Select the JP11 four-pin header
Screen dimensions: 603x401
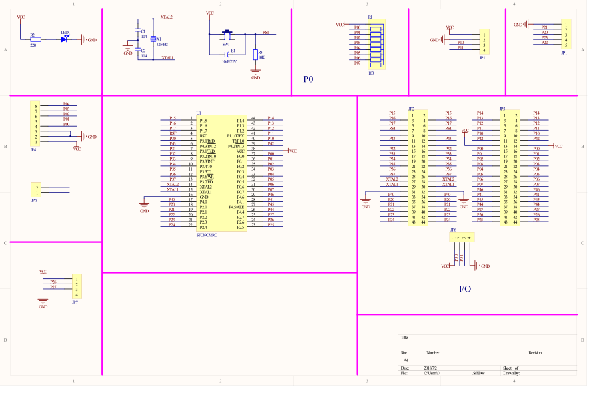(x=484, y=42)
